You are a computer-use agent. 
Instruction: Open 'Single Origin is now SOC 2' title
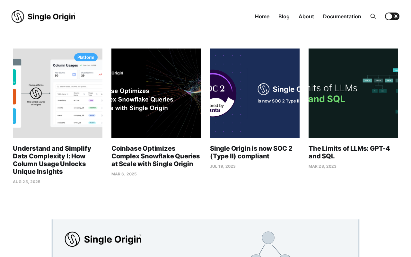[251, 152]
